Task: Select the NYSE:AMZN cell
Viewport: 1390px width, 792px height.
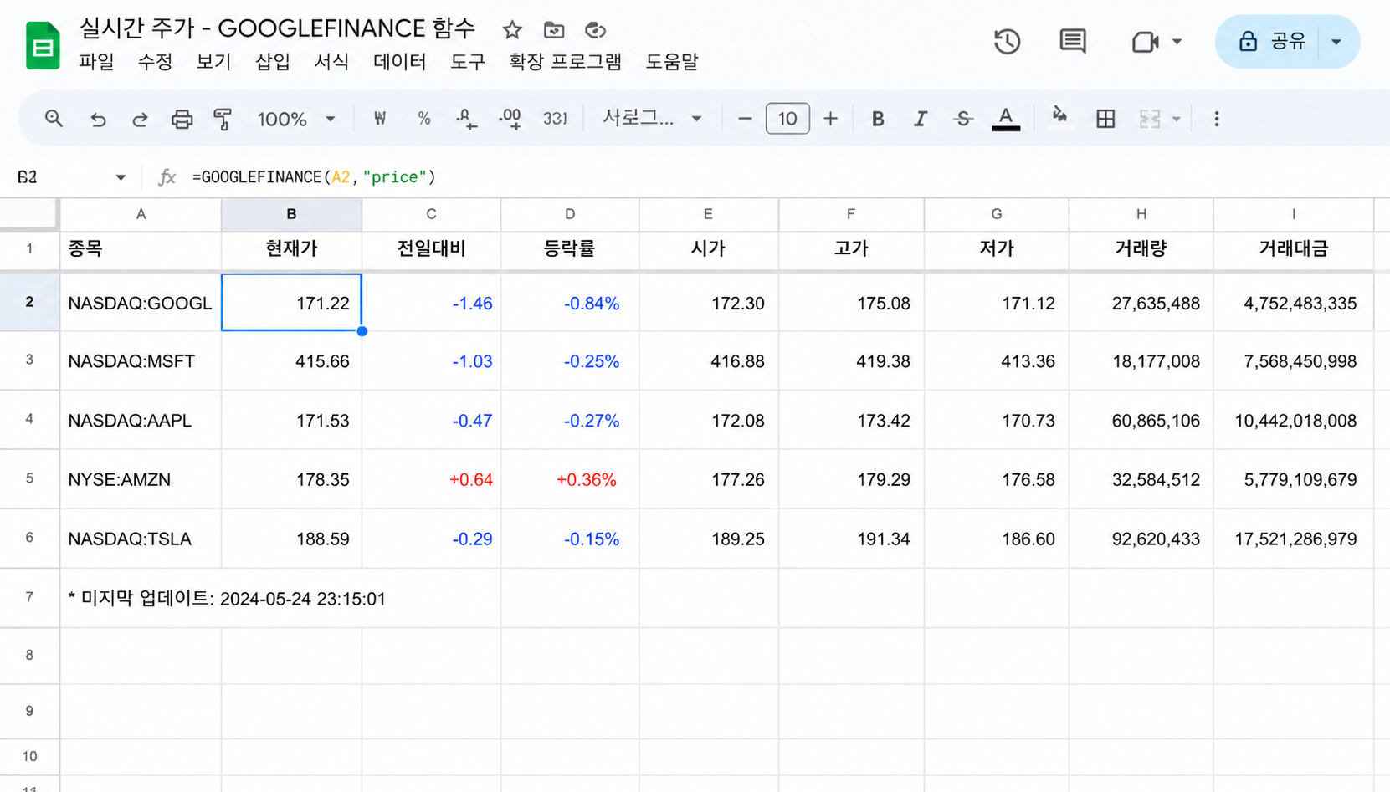Action: click(141, 479)
